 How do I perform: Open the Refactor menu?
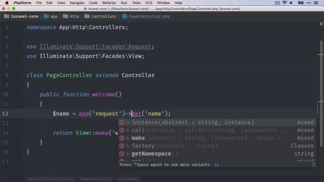tap(109, 3)
